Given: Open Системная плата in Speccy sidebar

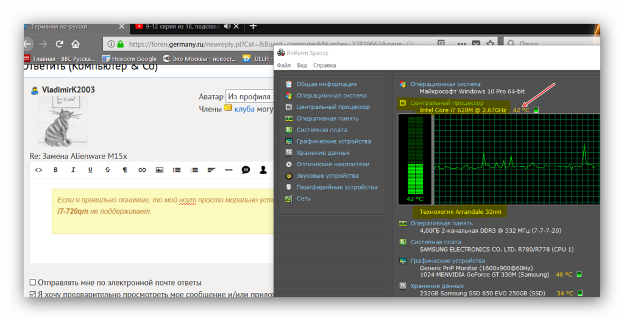Looking at the screenshot, I should tap(322, 130).
